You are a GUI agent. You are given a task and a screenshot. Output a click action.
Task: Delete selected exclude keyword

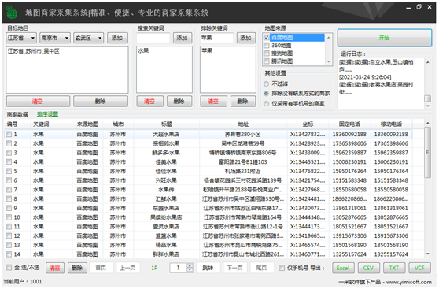tap(243, 102)
